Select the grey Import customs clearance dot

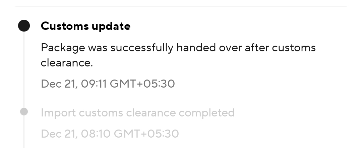[x=24, y=112]
